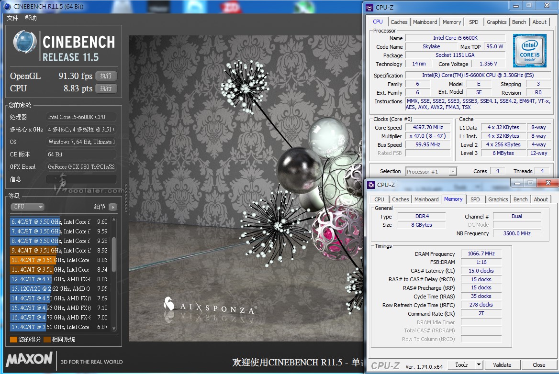Select ranking row 13 scoring 7.95
This screenshot has height=374, width=559.
[59, 289]
